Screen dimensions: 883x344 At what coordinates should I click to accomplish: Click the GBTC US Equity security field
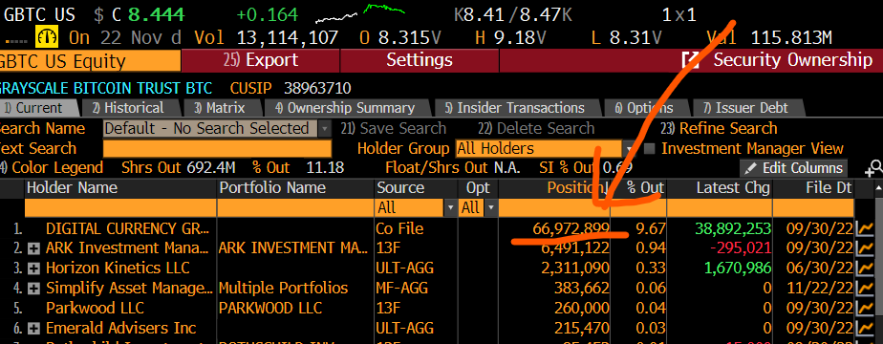pos(90,60)
